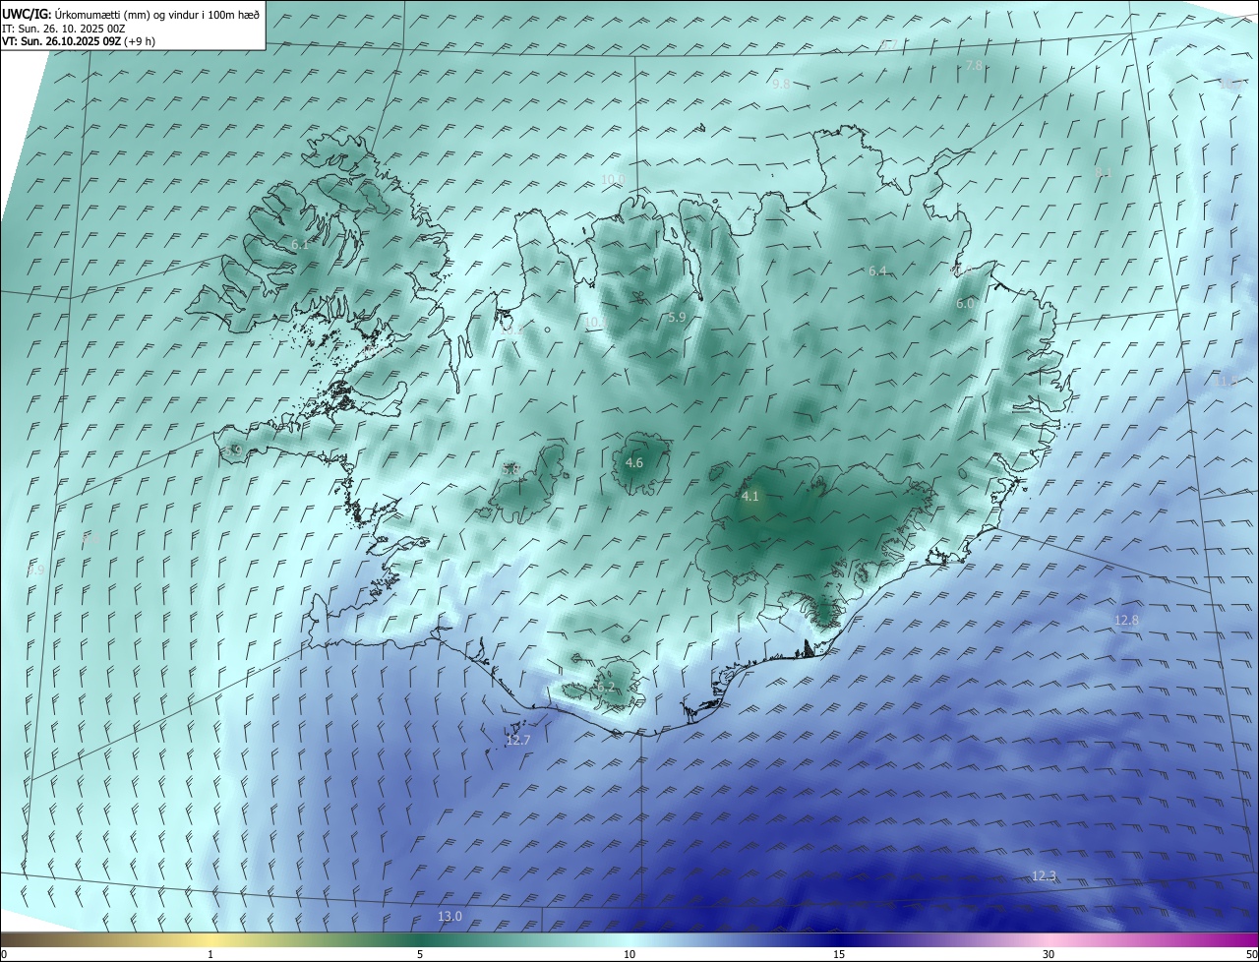Click the 'VT: Sun. 26.10.2025 09Z (+9 h)' line

pyautogui.click(x=79, y=41)
